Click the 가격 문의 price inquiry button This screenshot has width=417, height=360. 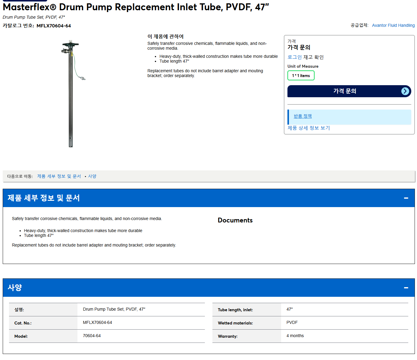[349, 91]
